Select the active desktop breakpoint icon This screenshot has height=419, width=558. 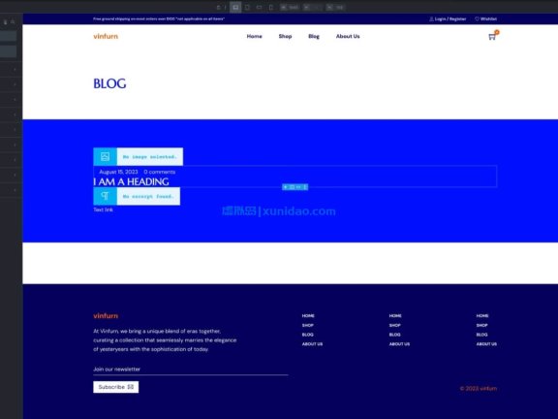click(235, 7)
